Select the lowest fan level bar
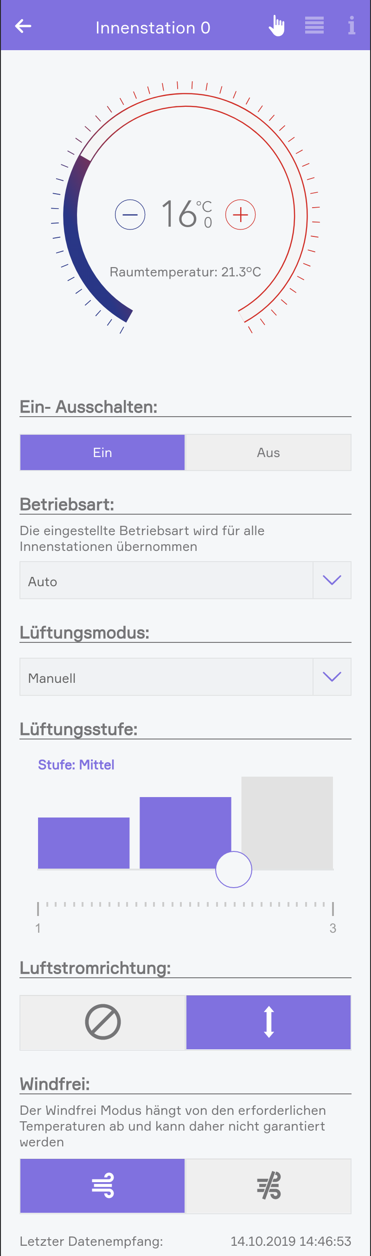 pyautogui.click(x=84, y=843)
